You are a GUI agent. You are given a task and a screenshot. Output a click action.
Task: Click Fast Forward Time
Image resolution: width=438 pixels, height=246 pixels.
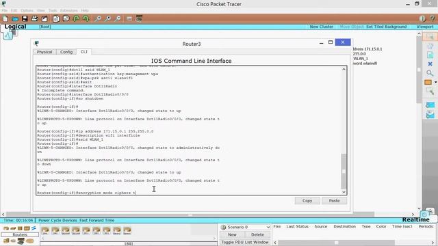[97, 220]
